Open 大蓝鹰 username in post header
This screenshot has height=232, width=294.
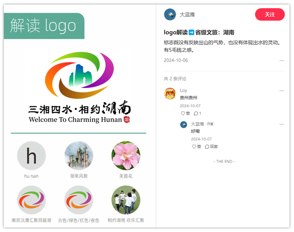(x=187, y=15)
